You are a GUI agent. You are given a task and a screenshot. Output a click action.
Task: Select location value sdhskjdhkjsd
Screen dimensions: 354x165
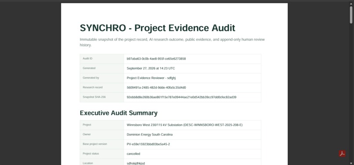[136, 163]
